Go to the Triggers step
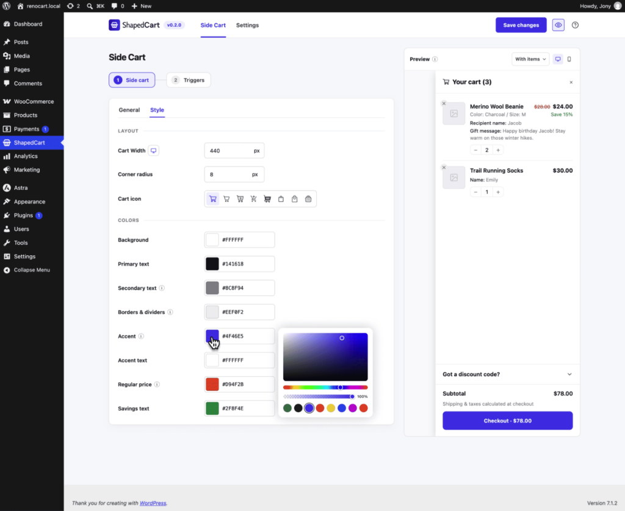Screen dimensions: 625x511 188,80
